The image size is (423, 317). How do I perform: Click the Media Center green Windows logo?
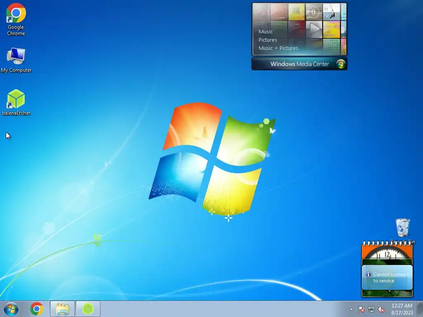point(341,64)
